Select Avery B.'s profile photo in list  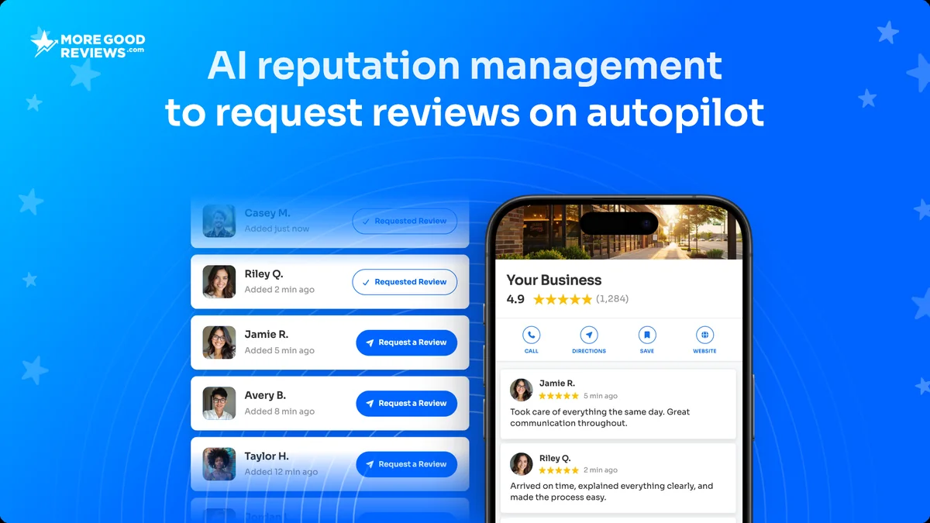click(x=219, y=403)
